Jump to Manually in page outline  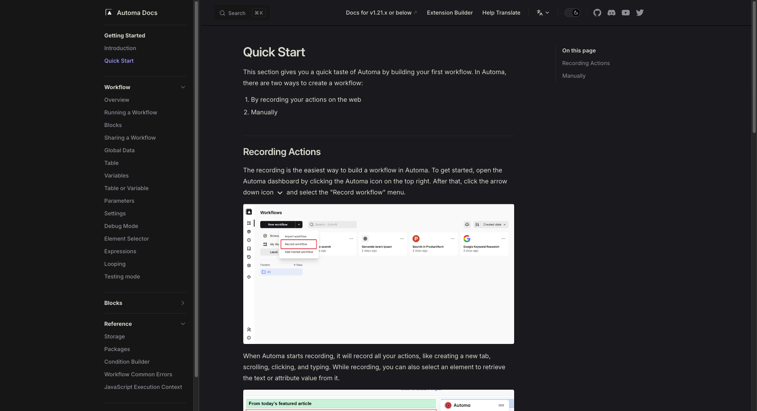(x=574, y=76)
